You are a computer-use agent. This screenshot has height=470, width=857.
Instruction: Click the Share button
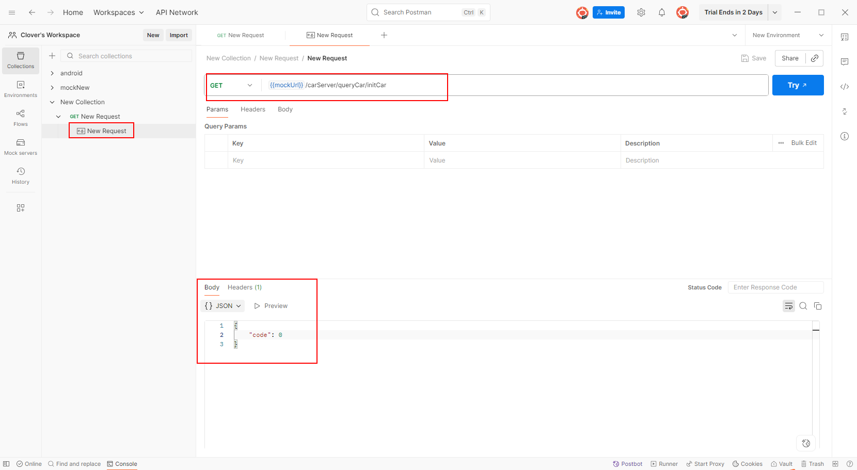790,58
